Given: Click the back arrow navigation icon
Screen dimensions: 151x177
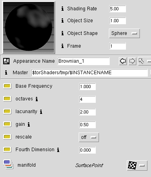Looking at the screenshot, I should point(123,61).
